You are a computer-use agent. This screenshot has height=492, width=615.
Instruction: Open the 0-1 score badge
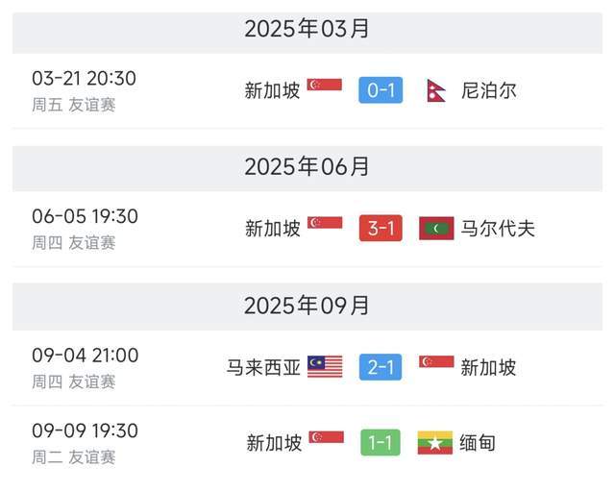point(381,91)
